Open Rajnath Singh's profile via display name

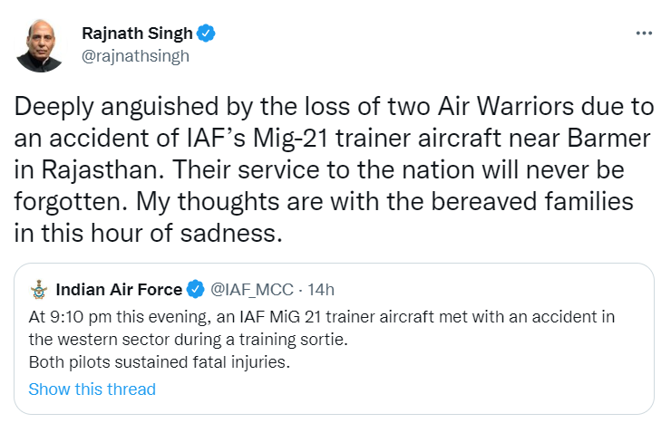click(x=137, y=34)
